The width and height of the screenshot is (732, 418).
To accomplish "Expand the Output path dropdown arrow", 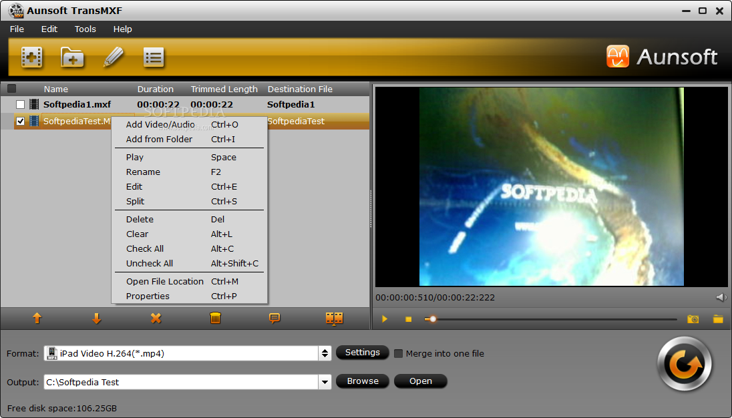I will point(325,382).
